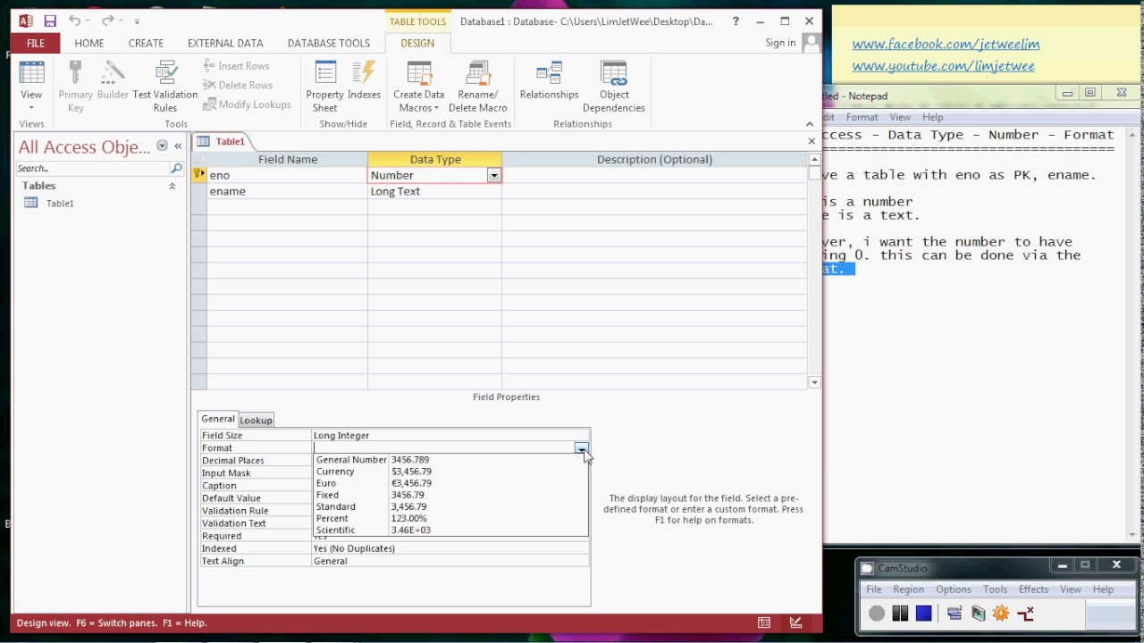1144x643 pixels.
Task: Click the Redo icon in quick access toolbar
Action: [x=107, y=21]
